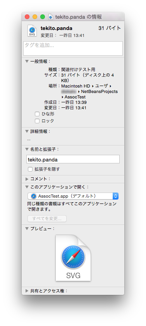The height and width of the screenshot is (326, 146).
Task: Collapse the このアプリケーションで開く section
Action: click(27, 187)
